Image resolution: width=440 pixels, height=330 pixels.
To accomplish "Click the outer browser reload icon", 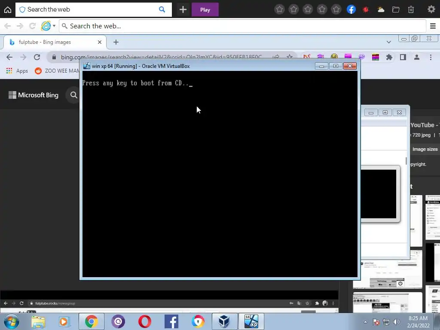I will pyautogui.click(x=32, y=26).
